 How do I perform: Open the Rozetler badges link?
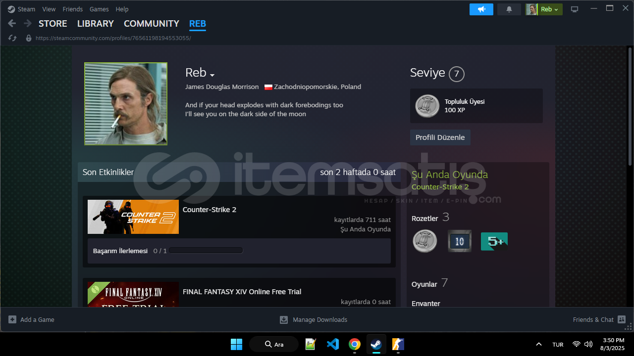425,219
